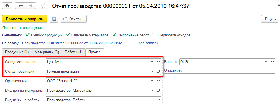
Task: Open the Организация reference form icon
Action: pyautogui.click(x=158, y=81)
